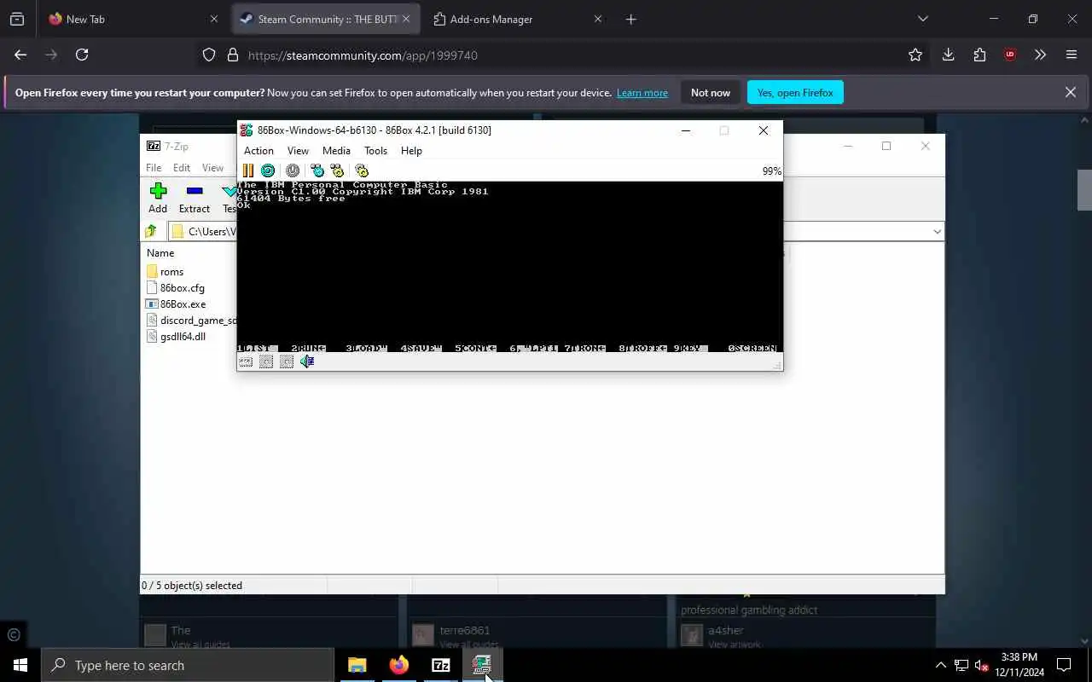Click the Firefox back arrow
The height and width of the screenshot is (682, 1092).
pyautogui.click(x=20, y=55)
